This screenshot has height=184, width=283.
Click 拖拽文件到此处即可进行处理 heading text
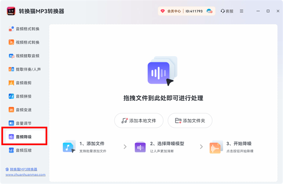163,98
